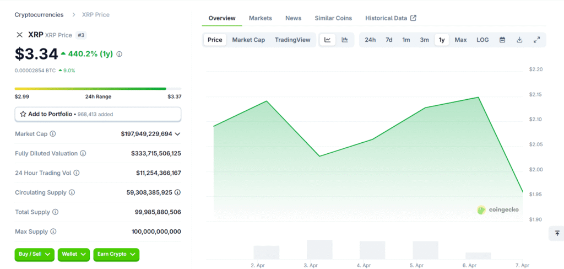
Task: Select Max time range
Action: (x=461, y=40)
